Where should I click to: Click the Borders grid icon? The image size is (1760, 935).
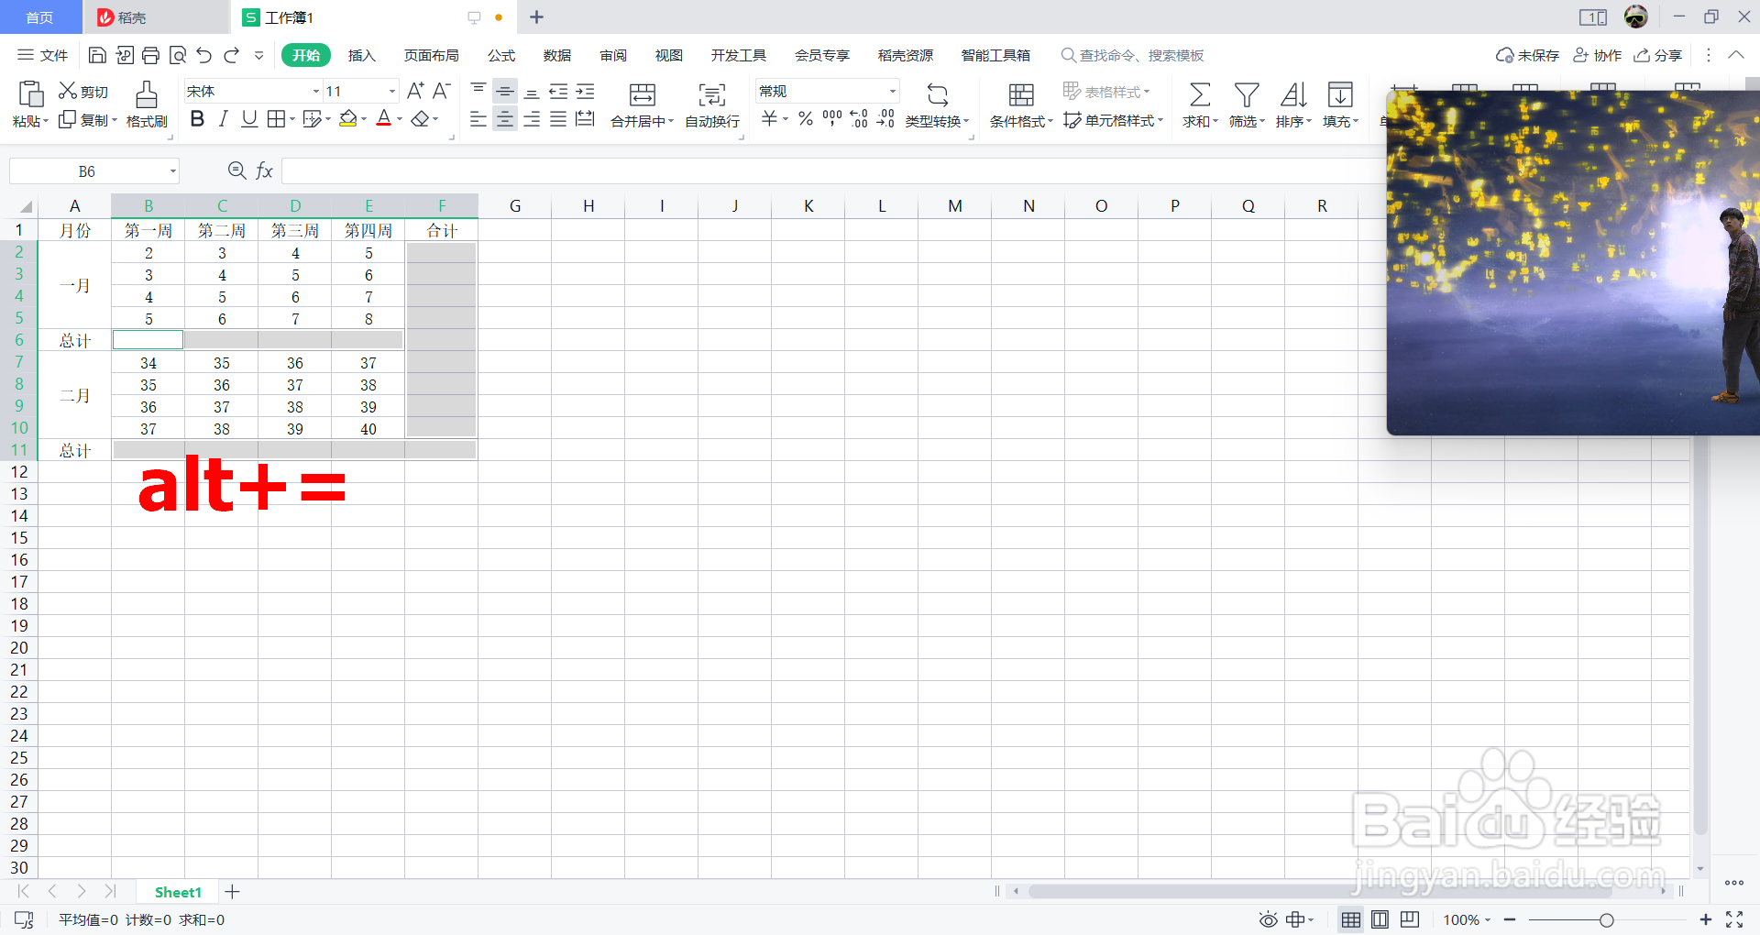click(x=276, y=119)
